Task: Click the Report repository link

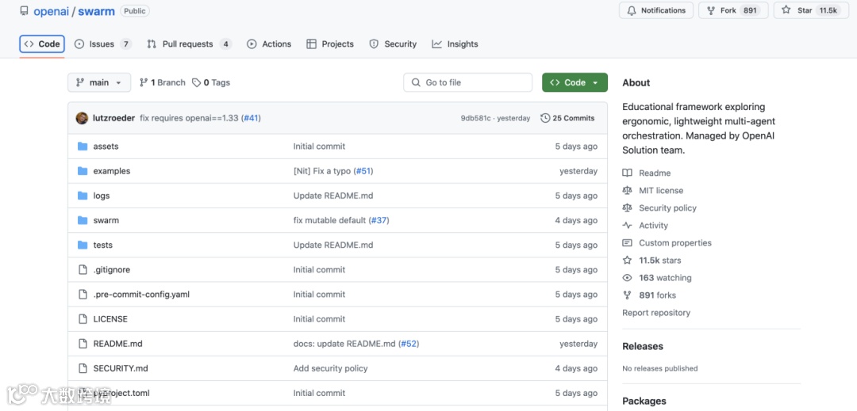Action: click(x=656, y=312)
